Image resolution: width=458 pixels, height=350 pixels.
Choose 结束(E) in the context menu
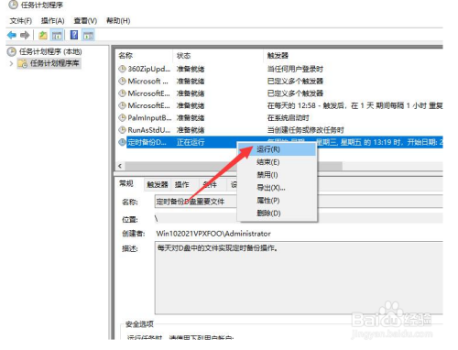coord(277,162)
